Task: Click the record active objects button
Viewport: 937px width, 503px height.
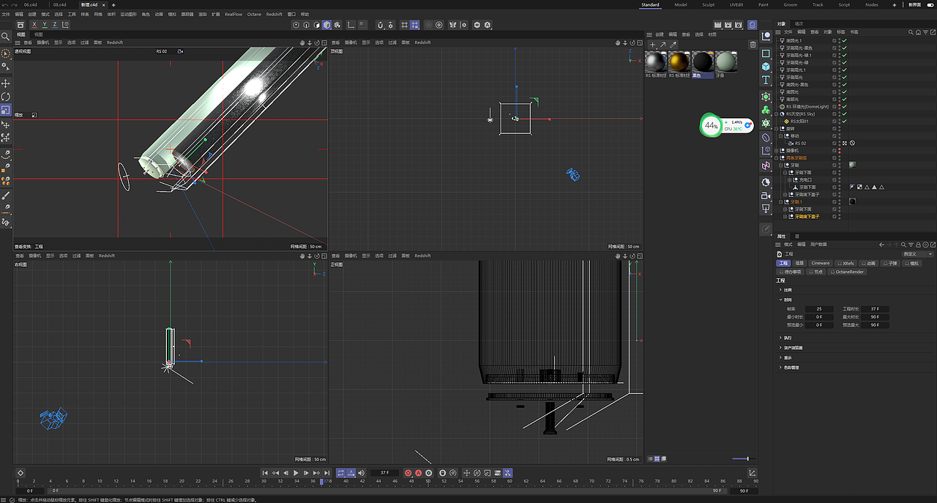Action: tap(408, 473)
